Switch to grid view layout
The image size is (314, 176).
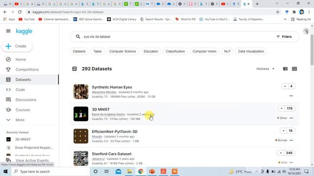294,69
